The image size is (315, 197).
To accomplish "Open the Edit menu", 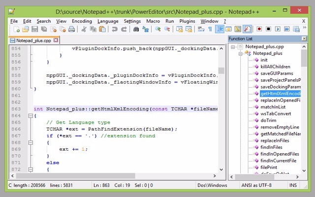I will tap(27, 21).
